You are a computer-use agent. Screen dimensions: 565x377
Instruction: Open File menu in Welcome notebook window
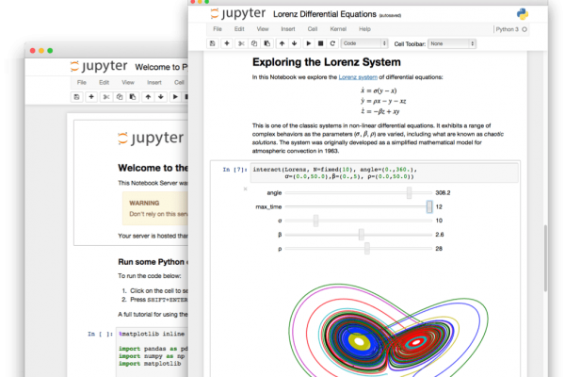click(x=82, y=82)
